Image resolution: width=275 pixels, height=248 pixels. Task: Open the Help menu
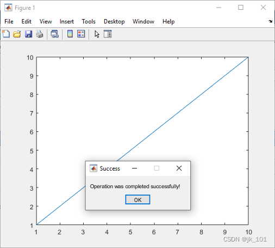coord(168,22)
